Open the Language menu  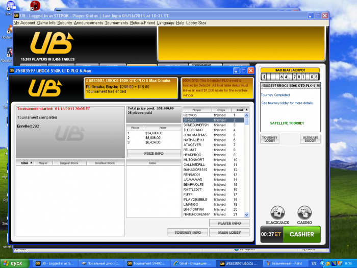coord(166,23)
